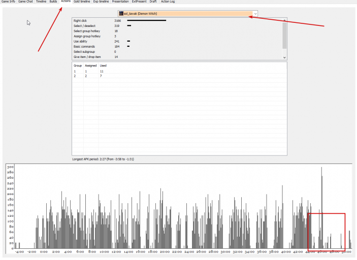Open the sol_tawak (Demon Witch) player dropdown
The width and height of the screenshot is (357, 260).
coord(187,14)
